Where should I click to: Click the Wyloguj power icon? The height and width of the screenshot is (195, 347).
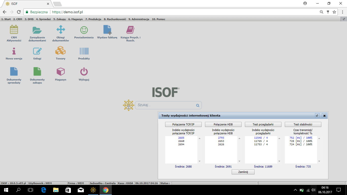pos(84,72)
